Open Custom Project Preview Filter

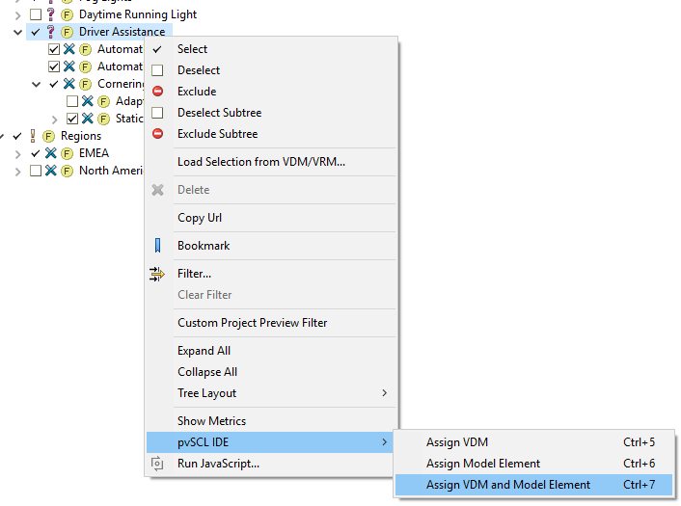252,323
